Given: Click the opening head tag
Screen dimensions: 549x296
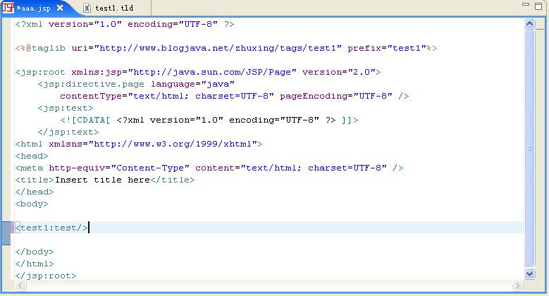Looking at the screenshot, I should point(32,156).
